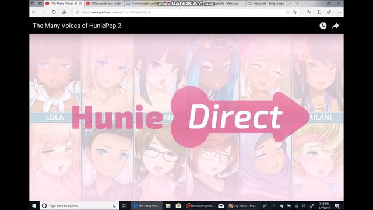Open reading view icon in address bar
Viewport: 373px width, 210px height.
pos(287,12)
